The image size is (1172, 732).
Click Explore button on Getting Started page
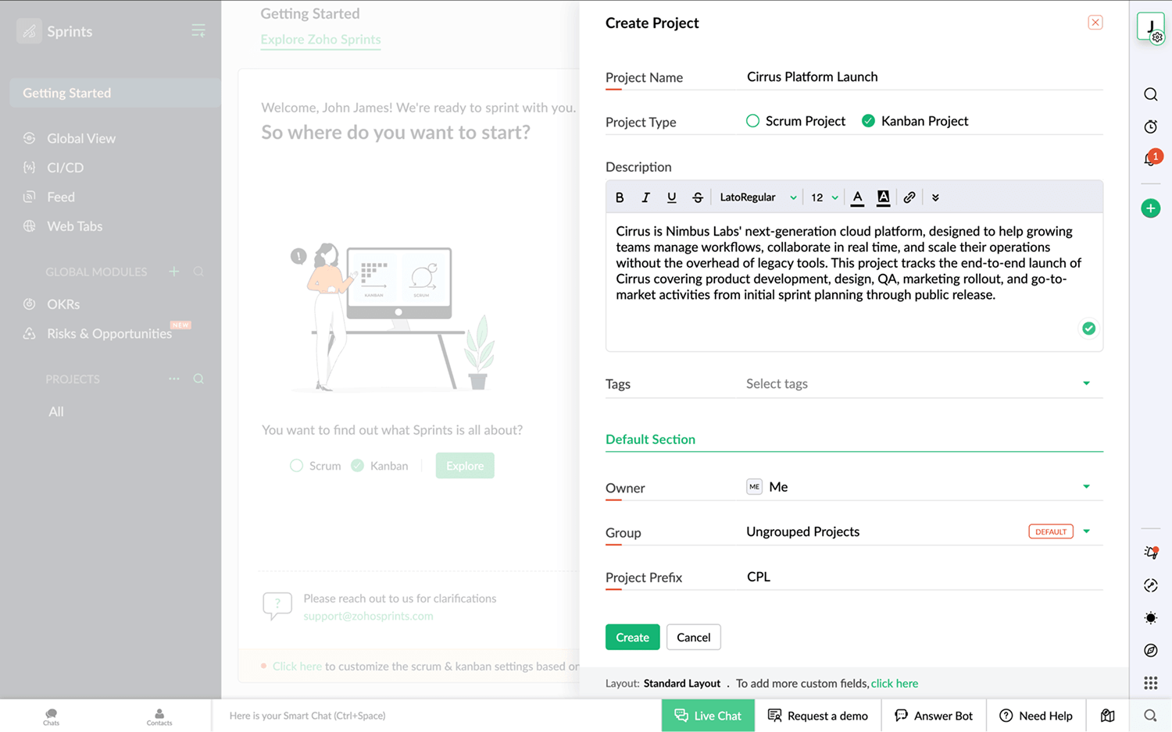coord(465,466)
